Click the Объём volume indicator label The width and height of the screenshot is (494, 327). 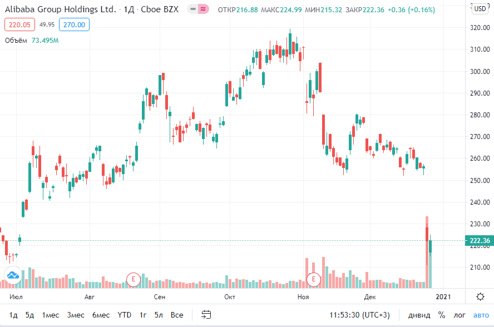[x=16, y=41]
